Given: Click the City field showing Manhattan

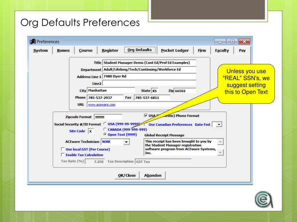Looking at the screenshot, I should pos(111,90).
